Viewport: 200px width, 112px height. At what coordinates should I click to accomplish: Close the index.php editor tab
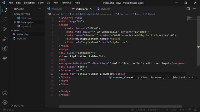click(91, 9)
